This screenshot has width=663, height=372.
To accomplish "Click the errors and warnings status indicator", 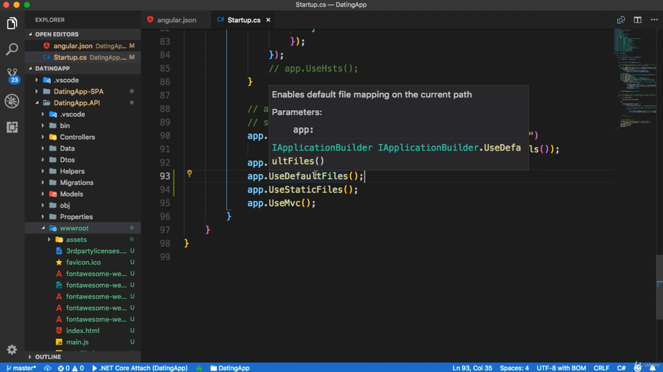I will tap(70, 368).
